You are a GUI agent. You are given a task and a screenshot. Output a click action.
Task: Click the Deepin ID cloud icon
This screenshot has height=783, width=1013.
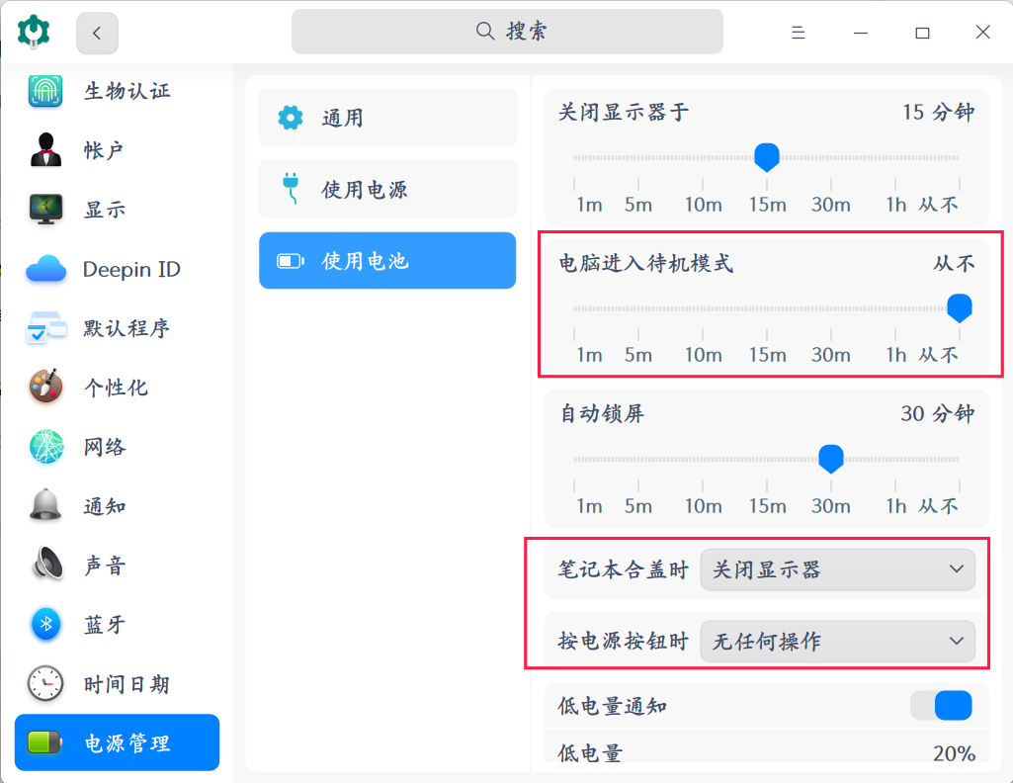pyautogui.click(x=45, y=269)
